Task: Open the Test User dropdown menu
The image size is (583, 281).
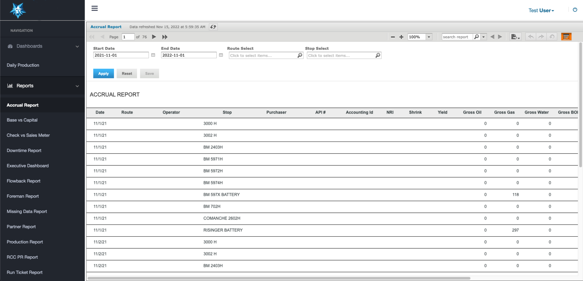Action: (x=541, y=10)
